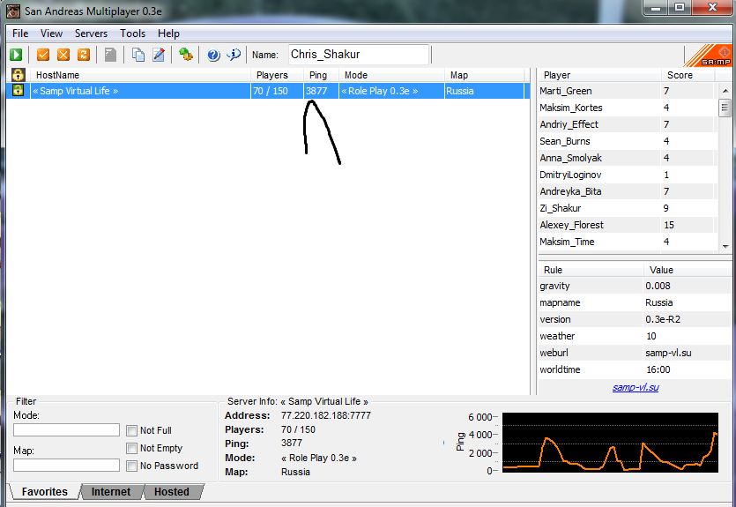Sort the server list by the Map column
736x507 pixels.
coord(485,75)
